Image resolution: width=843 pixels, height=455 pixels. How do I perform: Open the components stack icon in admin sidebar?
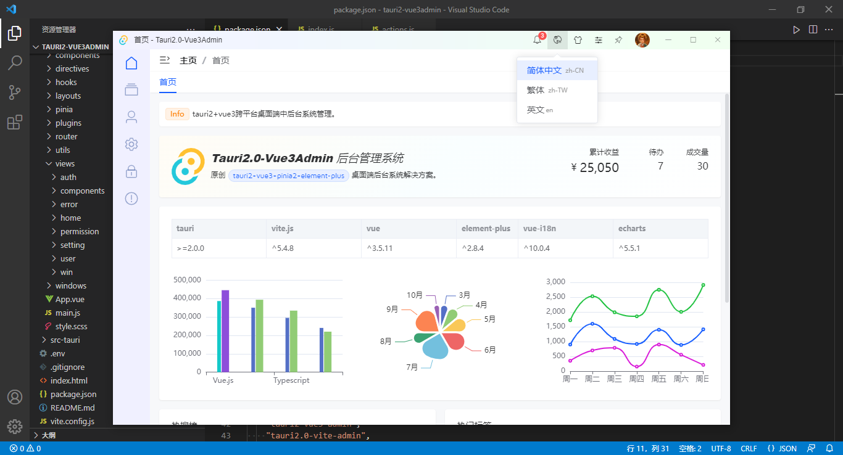131,90
